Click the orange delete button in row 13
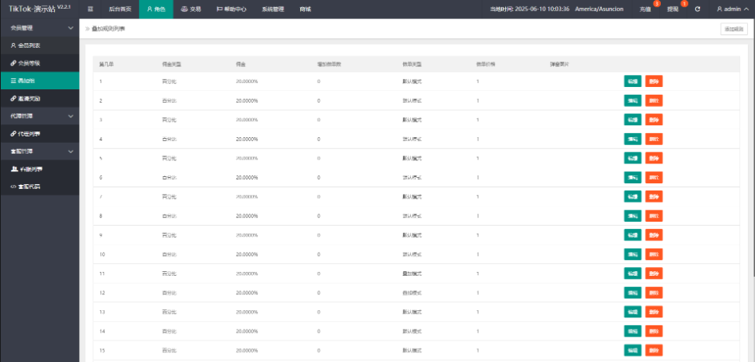755x362 pixels. click(654, 312)
